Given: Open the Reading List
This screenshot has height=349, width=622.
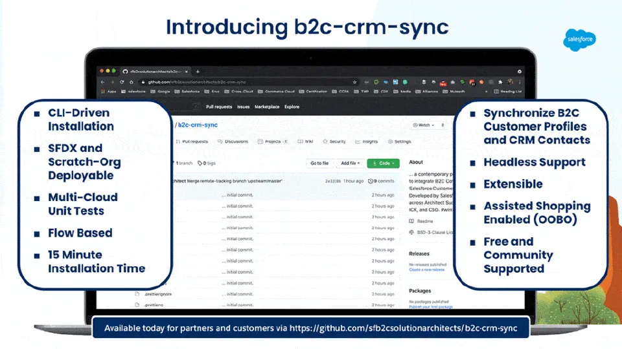Looking at the screenshot, I should (x=508, y=91).
